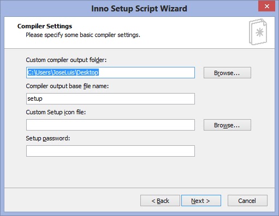
Task: Cancel the script wizard
Action: click(x=247, y=201)
